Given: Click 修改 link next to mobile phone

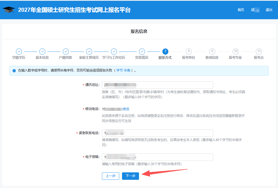Looking at the screenshot, I should pos(126,109).
